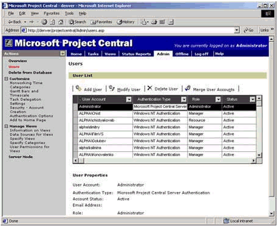Open Nonworking Time Categories link

(x=26, y=85)
